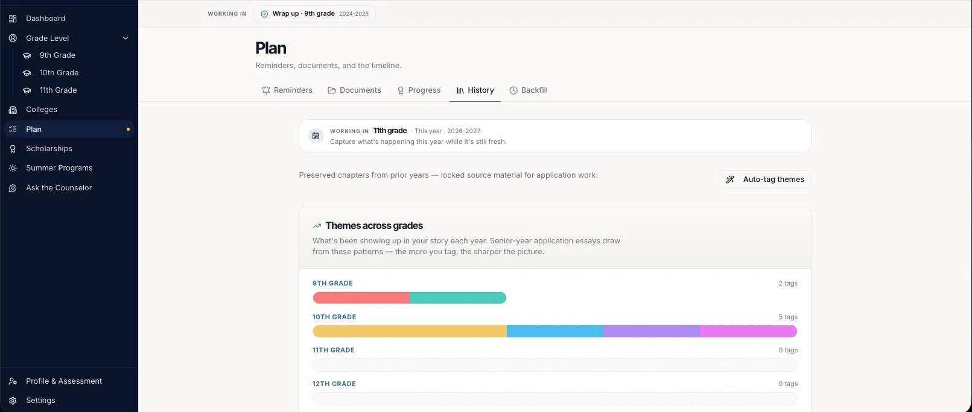Click the trending arrow icon beside Themes
The width and height of the screenshot is (972, 412).
pyautogui.click(x=317, y=226)
